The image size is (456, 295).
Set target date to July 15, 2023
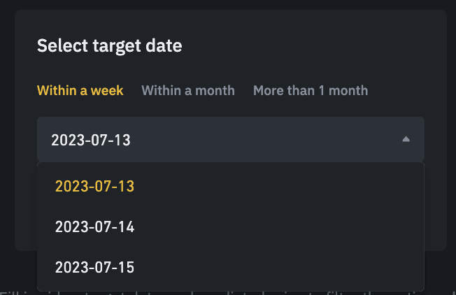tap(94, 267)
